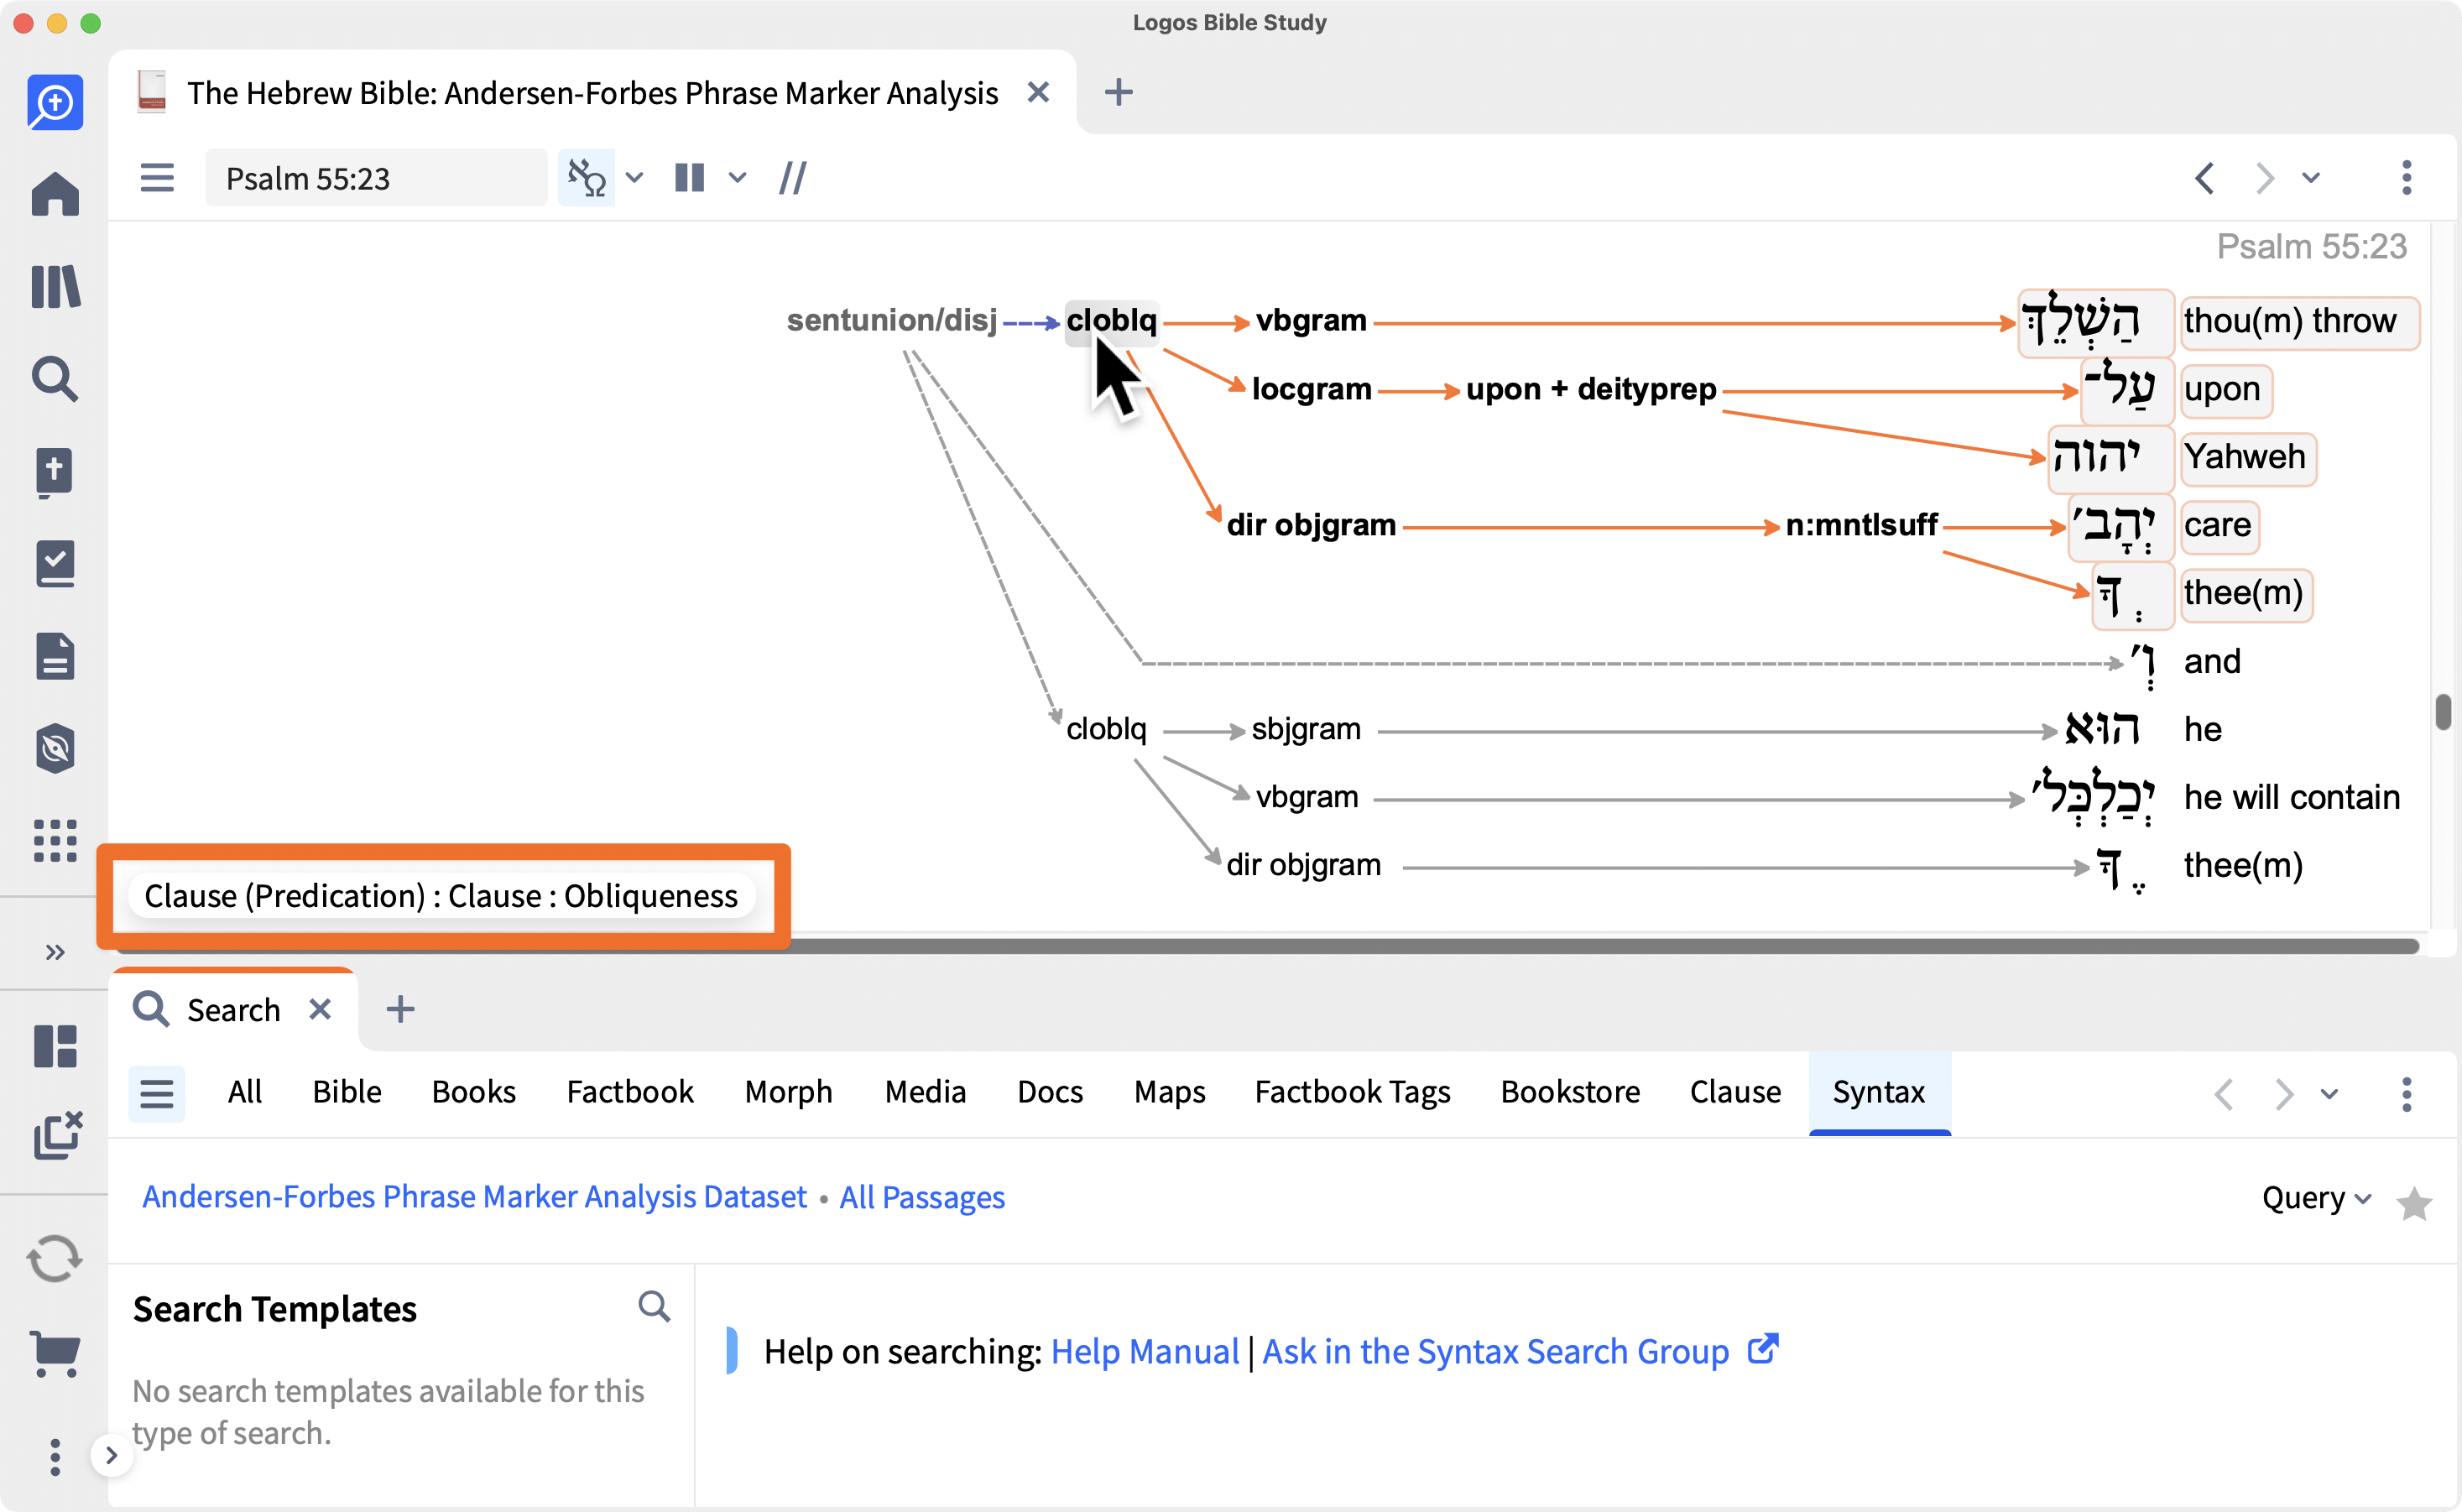The width and height of the screenshot is (2462, 1512).
Task: Open the Library icon
Action: point(55,287)
